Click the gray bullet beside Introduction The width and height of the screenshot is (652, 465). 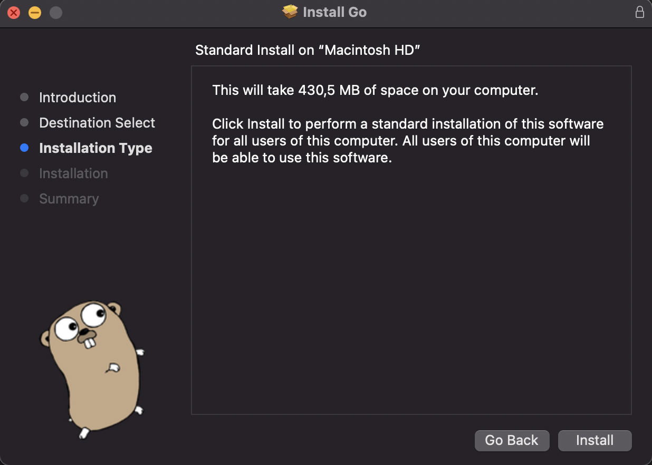tap(24, 98)
